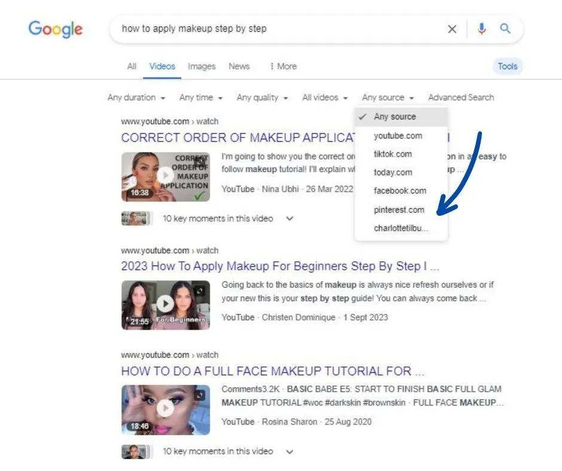Open the More options menu

coord(283,66)
